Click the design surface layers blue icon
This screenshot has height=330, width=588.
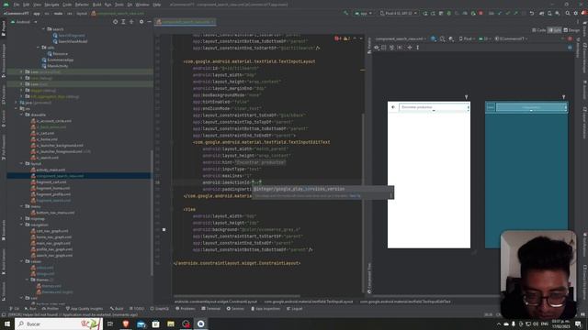point(434,38)
